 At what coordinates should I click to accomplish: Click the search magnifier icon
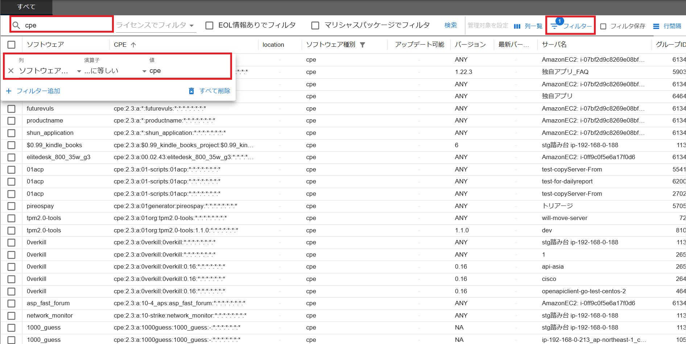coord(16,25)
